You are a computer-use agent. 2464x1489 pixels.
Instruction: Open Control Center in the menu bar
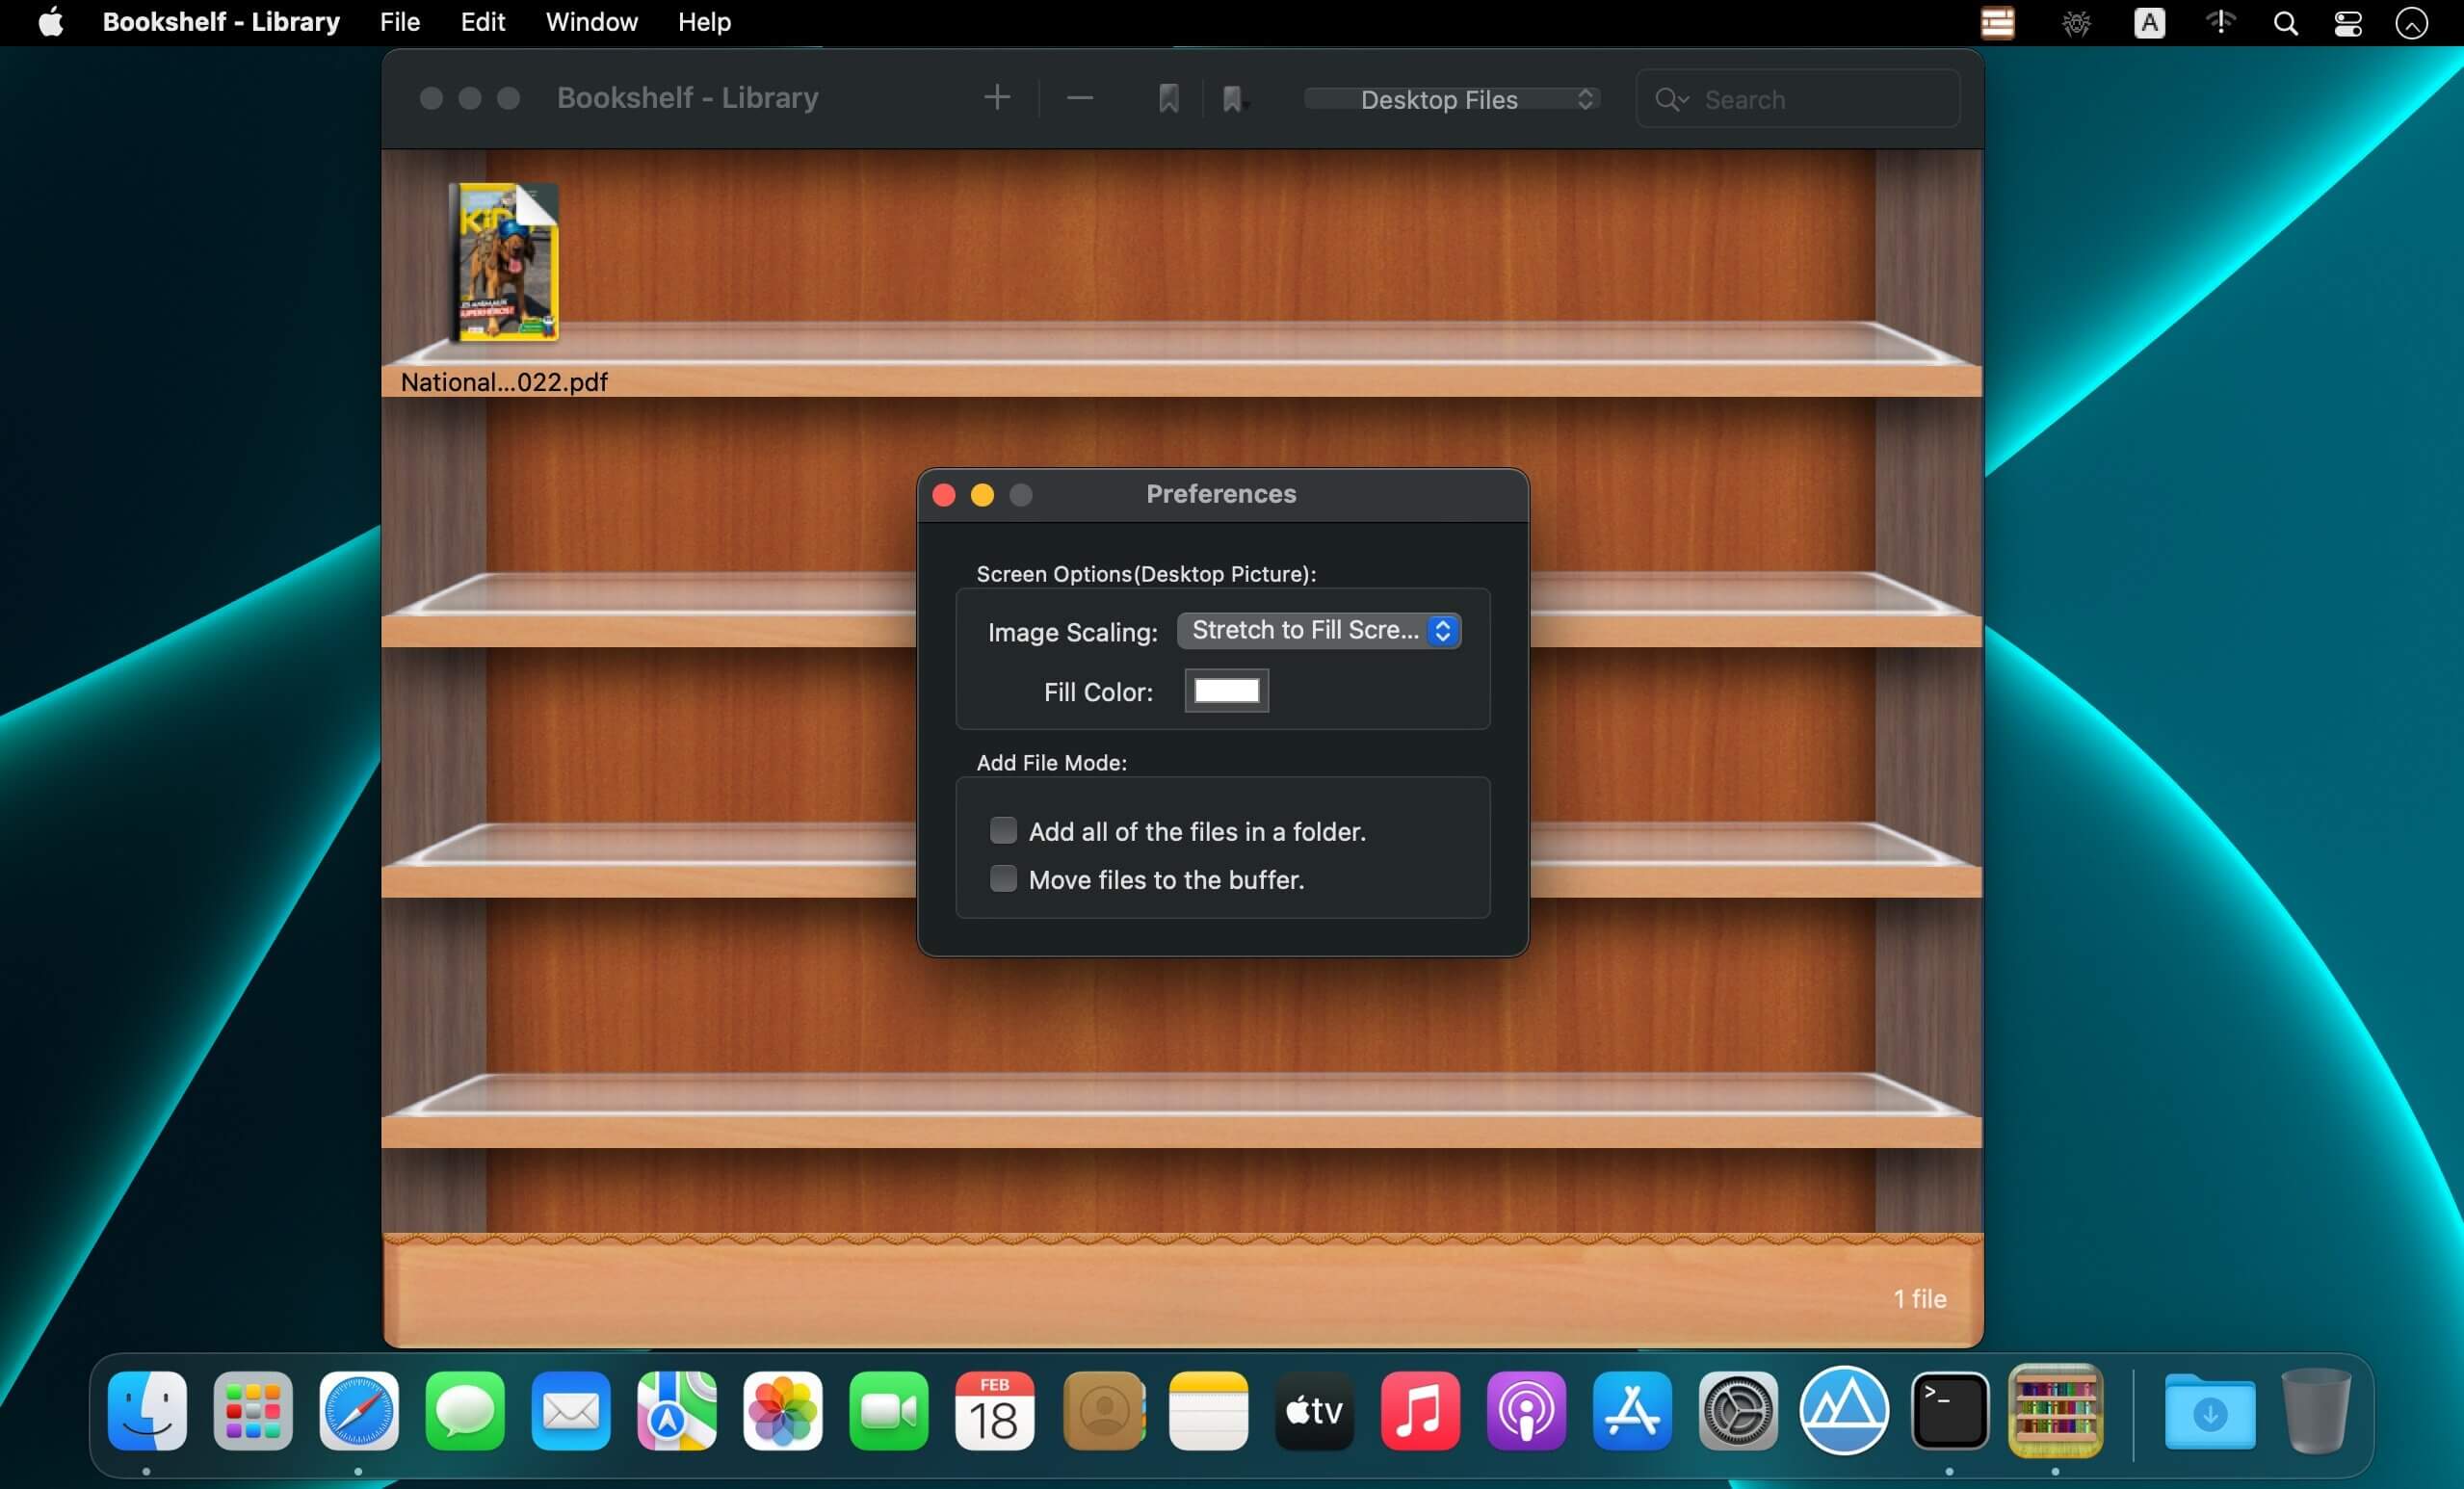[x=2347, y=22]
